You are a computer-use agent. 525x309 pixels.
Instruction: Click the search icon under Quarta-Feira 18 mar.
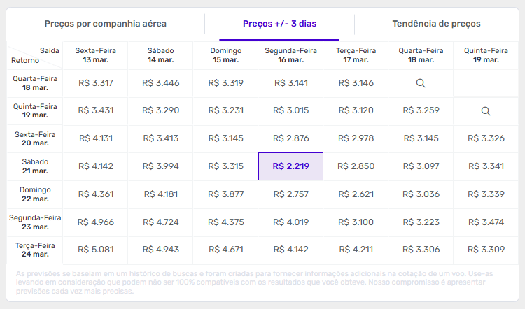coord(421,83)
